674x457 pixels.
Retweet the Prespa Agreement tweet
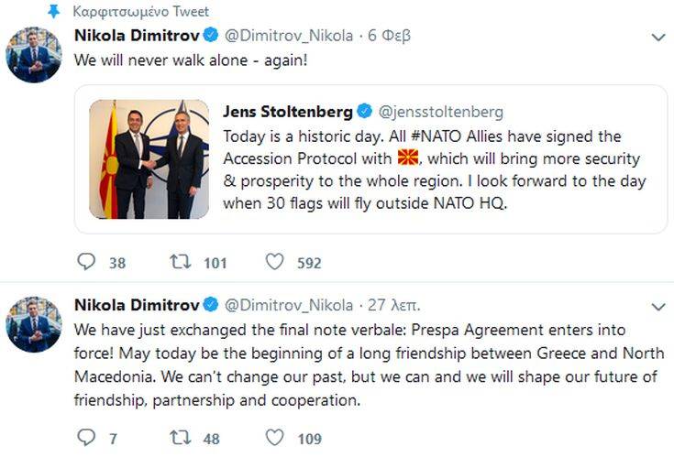(179, 439)
